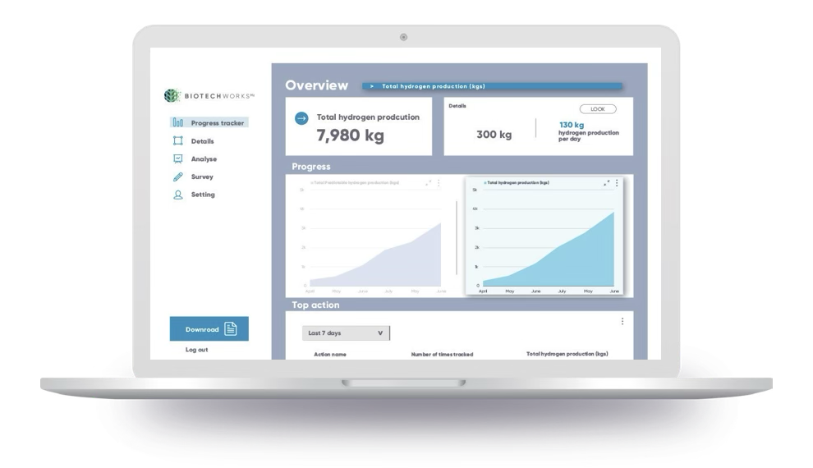Click the Setting user profile icon

(x=177, y=195)
